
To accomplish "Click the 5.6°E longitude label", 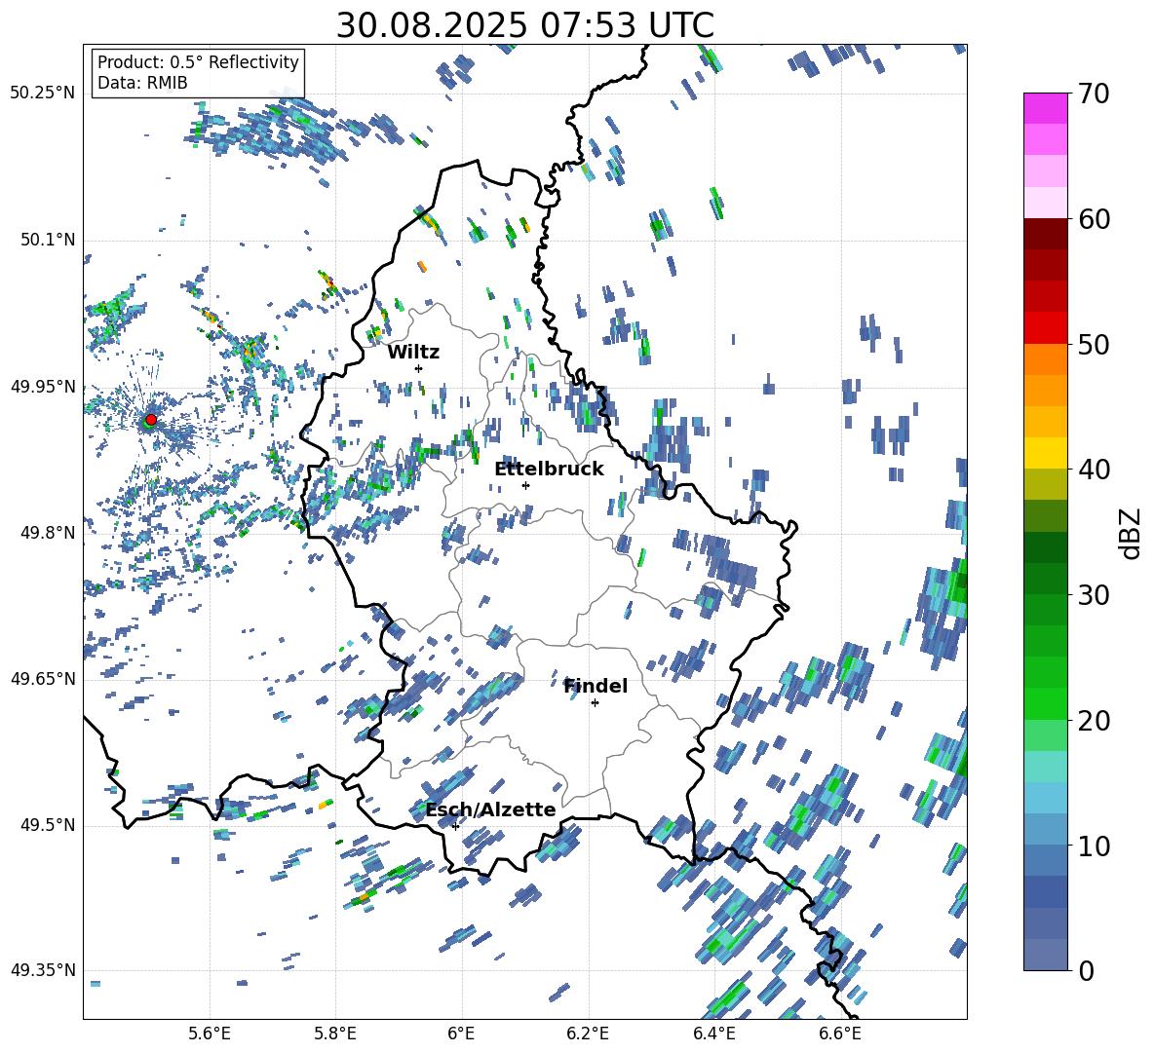I will (x=210, y=1034).
